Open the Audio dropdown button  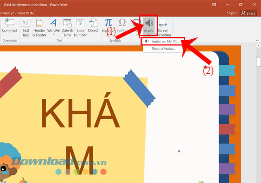pos(148,26)
